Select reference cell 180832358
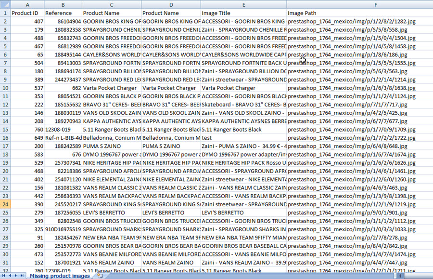The height and width of the screenshot is (279, 433). (63, 29)
